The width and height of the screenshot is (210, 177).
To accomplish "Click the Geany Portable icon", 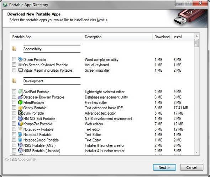I will (20, 108).
